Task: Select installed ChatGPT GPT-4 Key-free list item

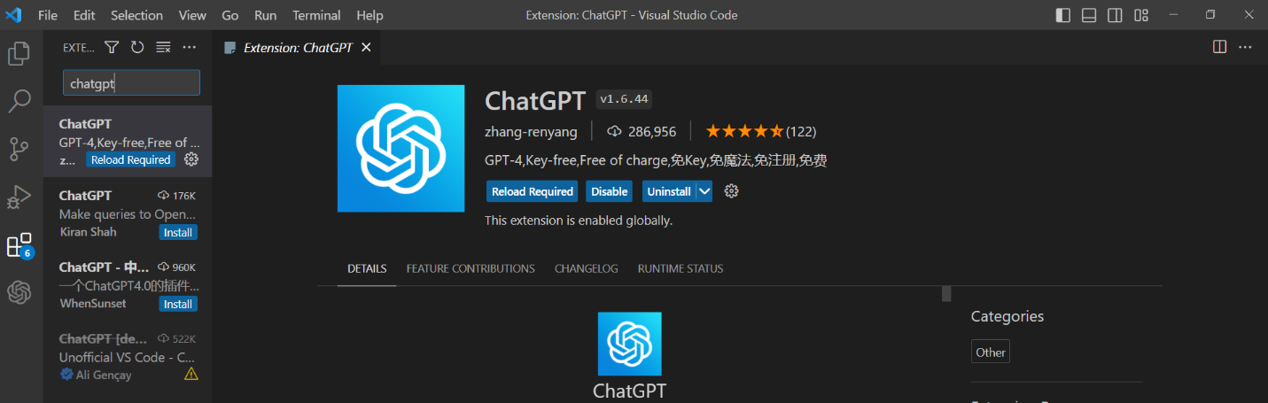Action: [x=128, y=141]
